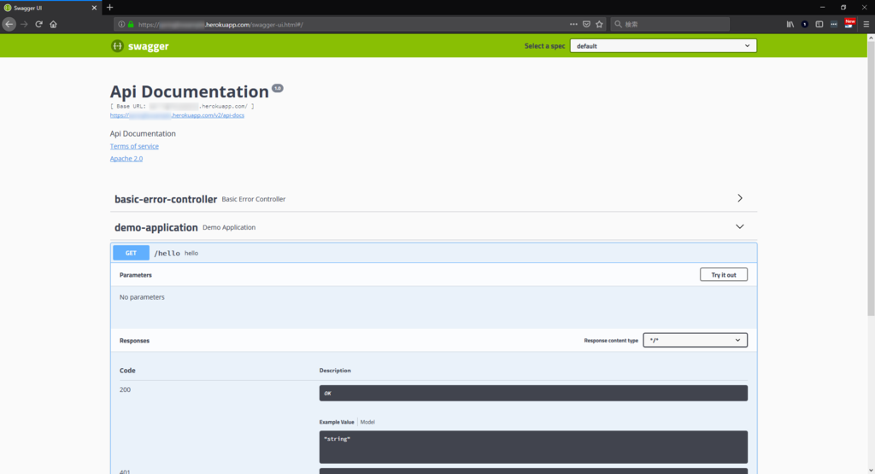This screenshot has width=875, height=474.
Task: Click the Description column header
Action: (335, 371)
